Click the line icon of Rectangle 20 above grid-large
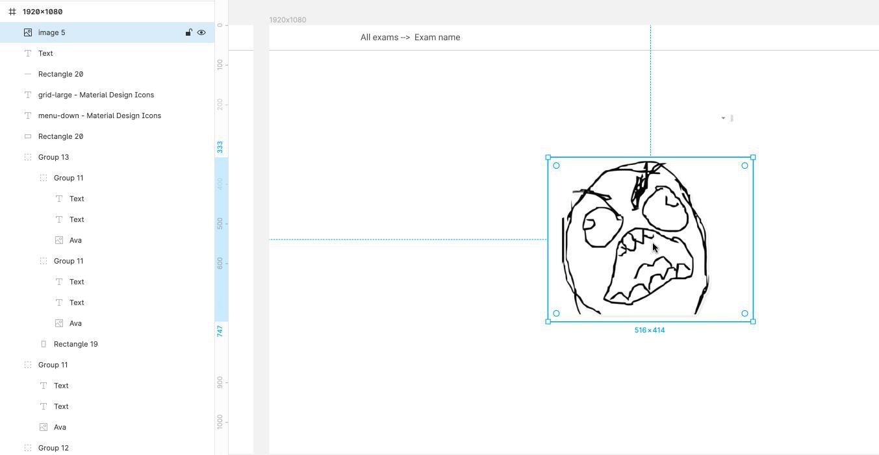879x455 pixels. coord(28,74)
